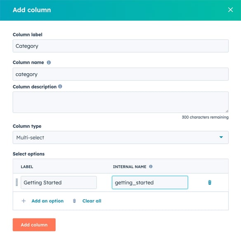The height and width of the screenshot is (238, 241).
Task: Delete the Getting Started option row
Action: (x=210, y=183)
